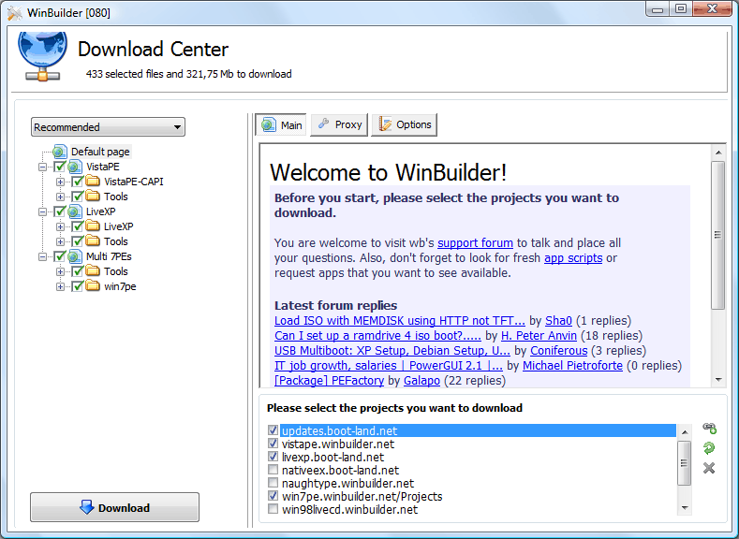Open the support forum link
This screenshot has height=539, width=739.
(475, 243)
